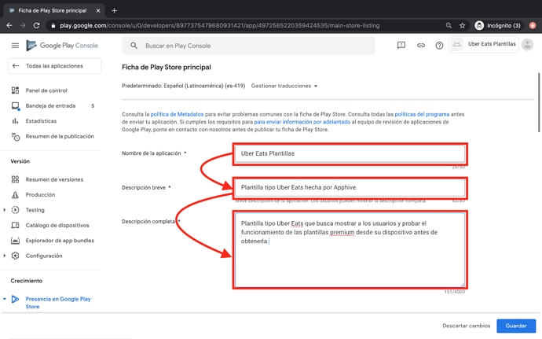
Task: Bookmark page with the star icon
Action: coord(462,25)
